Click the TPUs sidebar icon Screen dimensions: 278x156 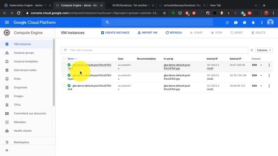(x=7, y=105)
